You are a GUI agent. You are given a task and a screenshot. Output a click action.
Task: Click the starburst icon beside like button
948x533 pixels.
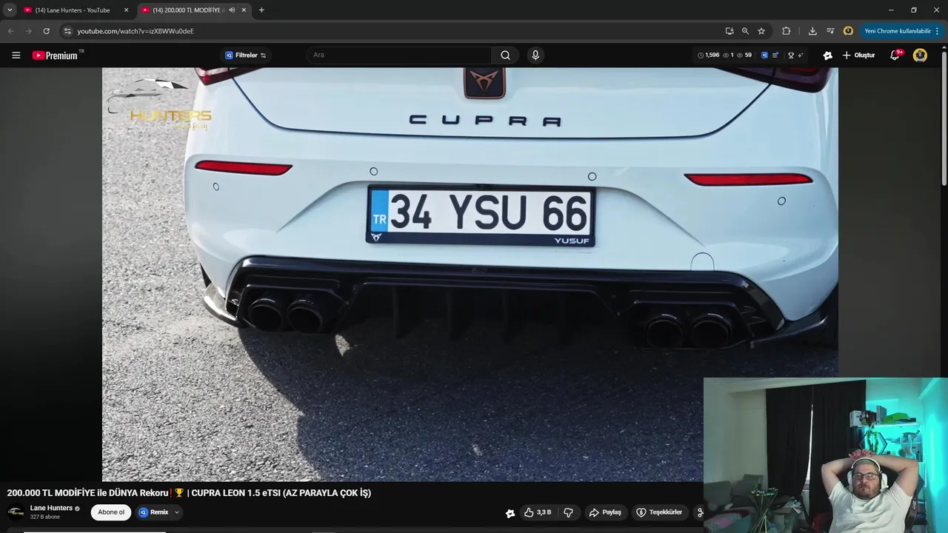tap(510, 513)
